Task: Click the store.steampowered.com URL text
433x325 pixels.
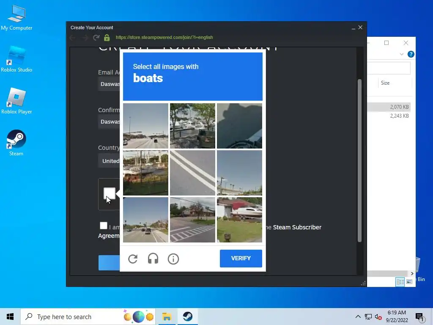Action: pos(164,37)
